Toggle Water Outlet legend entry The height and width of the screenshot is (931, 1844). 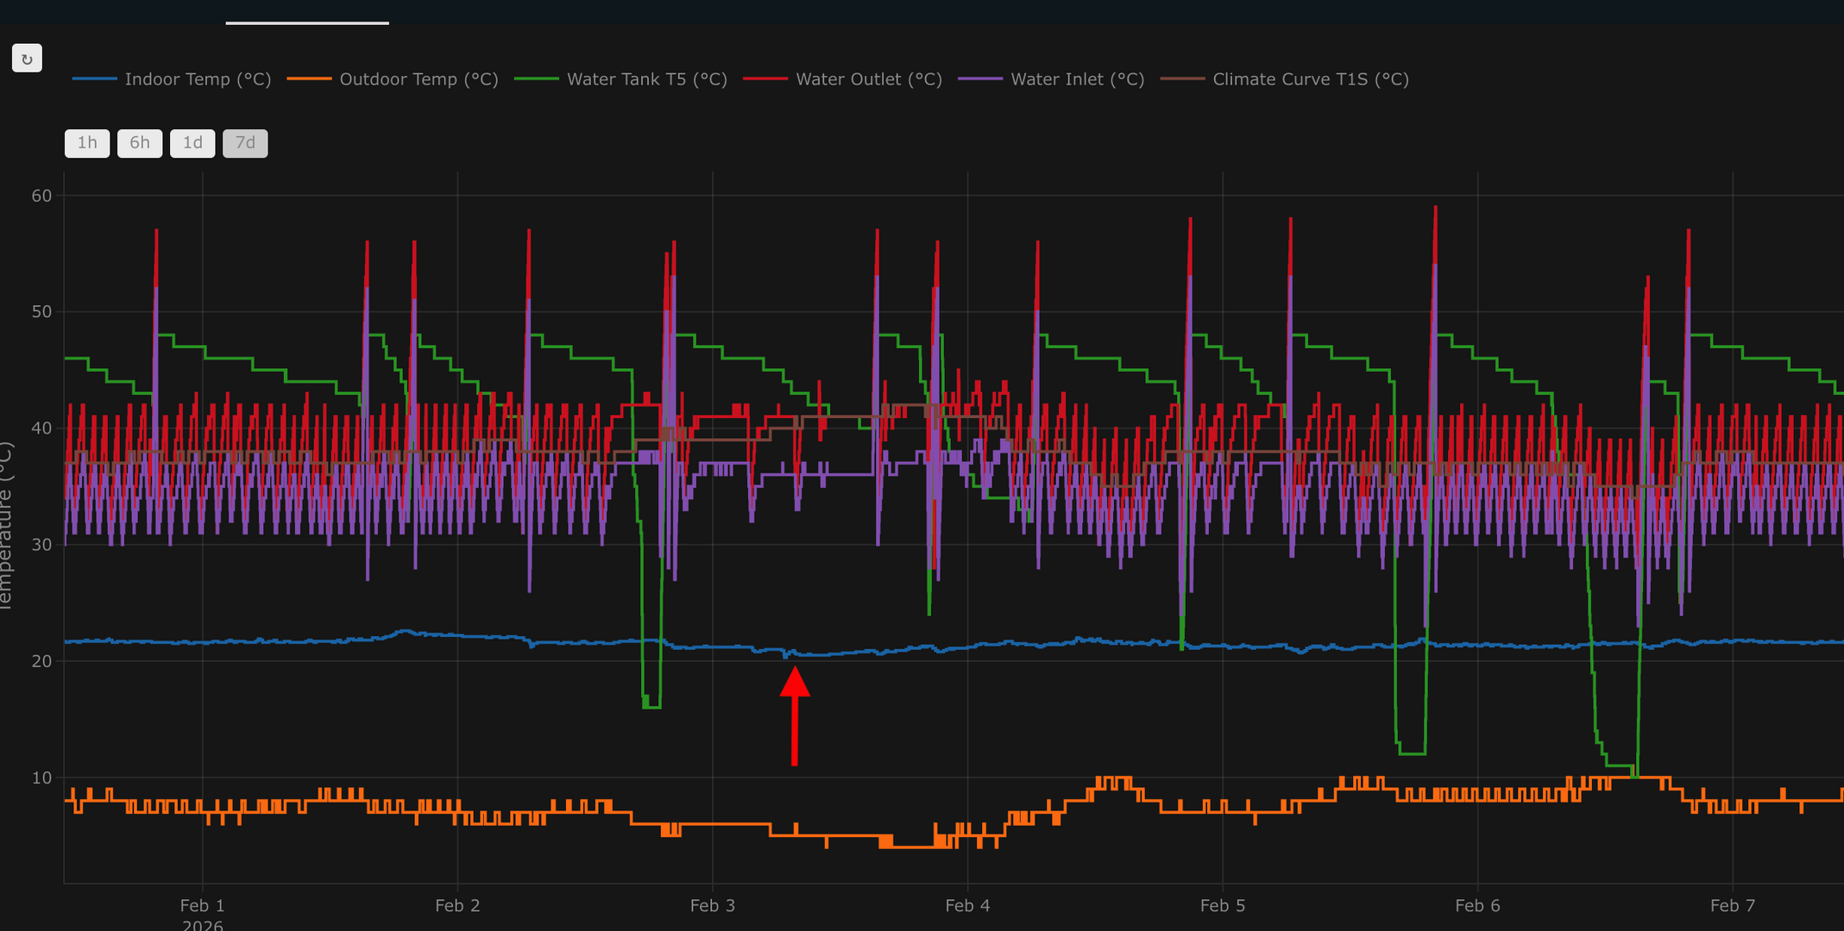coord(868,79)
